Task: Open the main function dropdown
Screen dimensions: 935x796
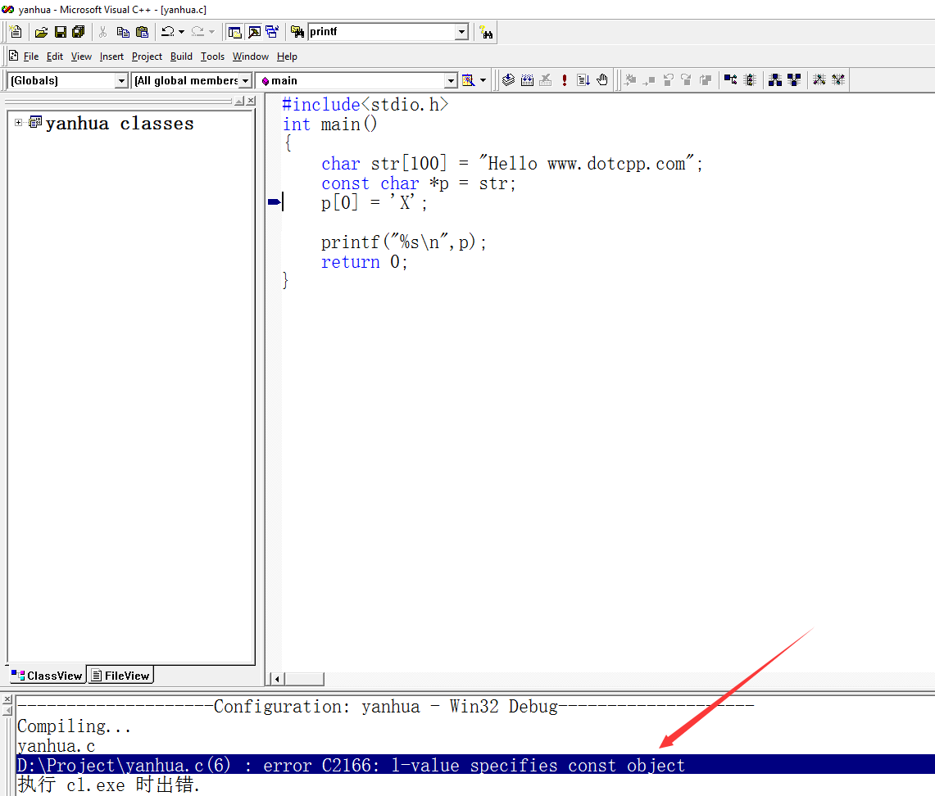Action: (x=451, y=80)
